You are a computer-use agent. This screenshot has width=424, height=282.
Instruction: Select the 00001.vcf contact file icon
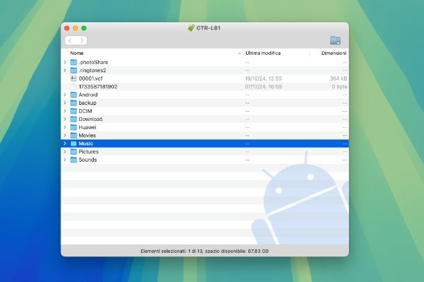(74, 78)
